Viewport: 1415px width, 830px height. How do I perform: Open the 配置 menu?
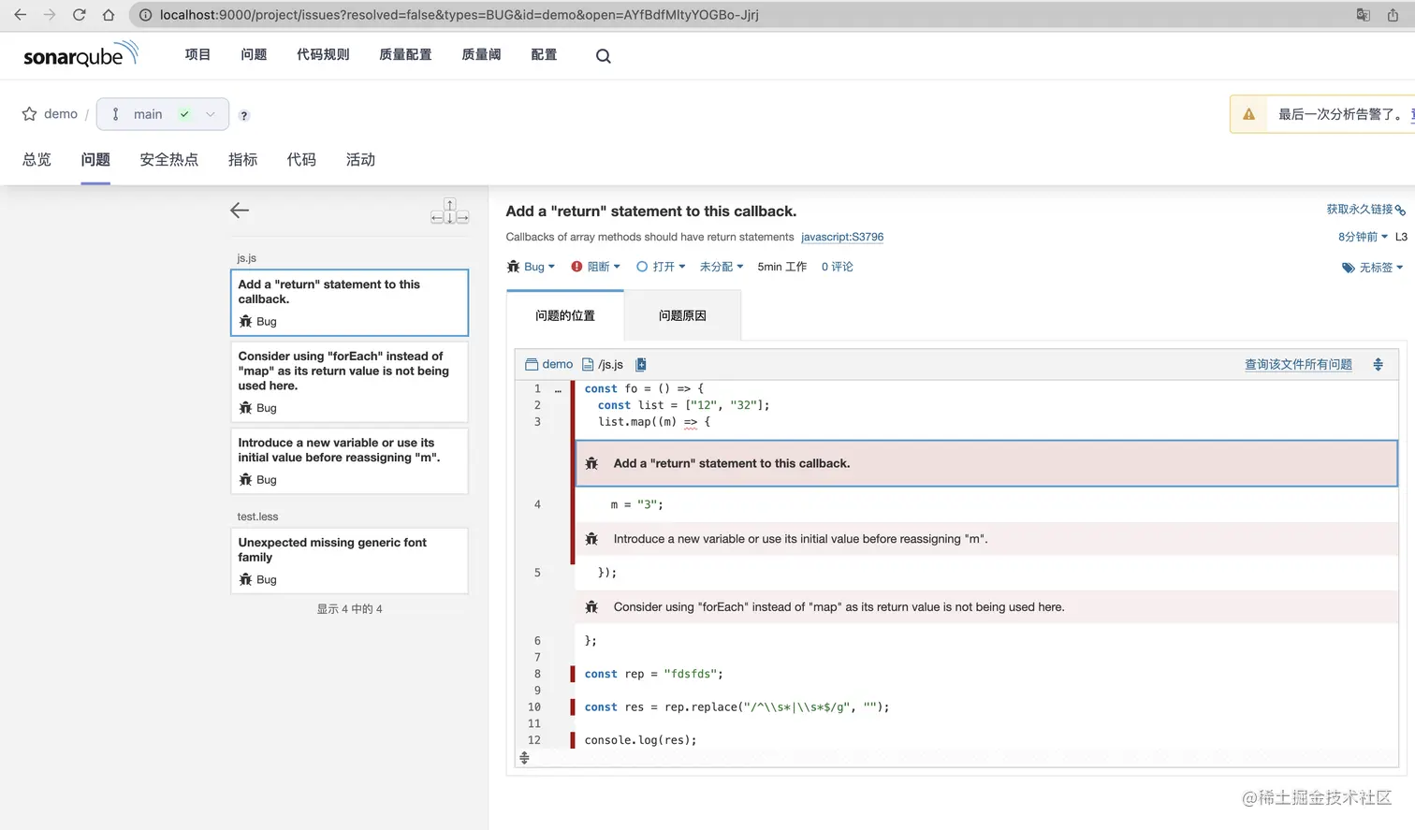click(x=544, y=55)
